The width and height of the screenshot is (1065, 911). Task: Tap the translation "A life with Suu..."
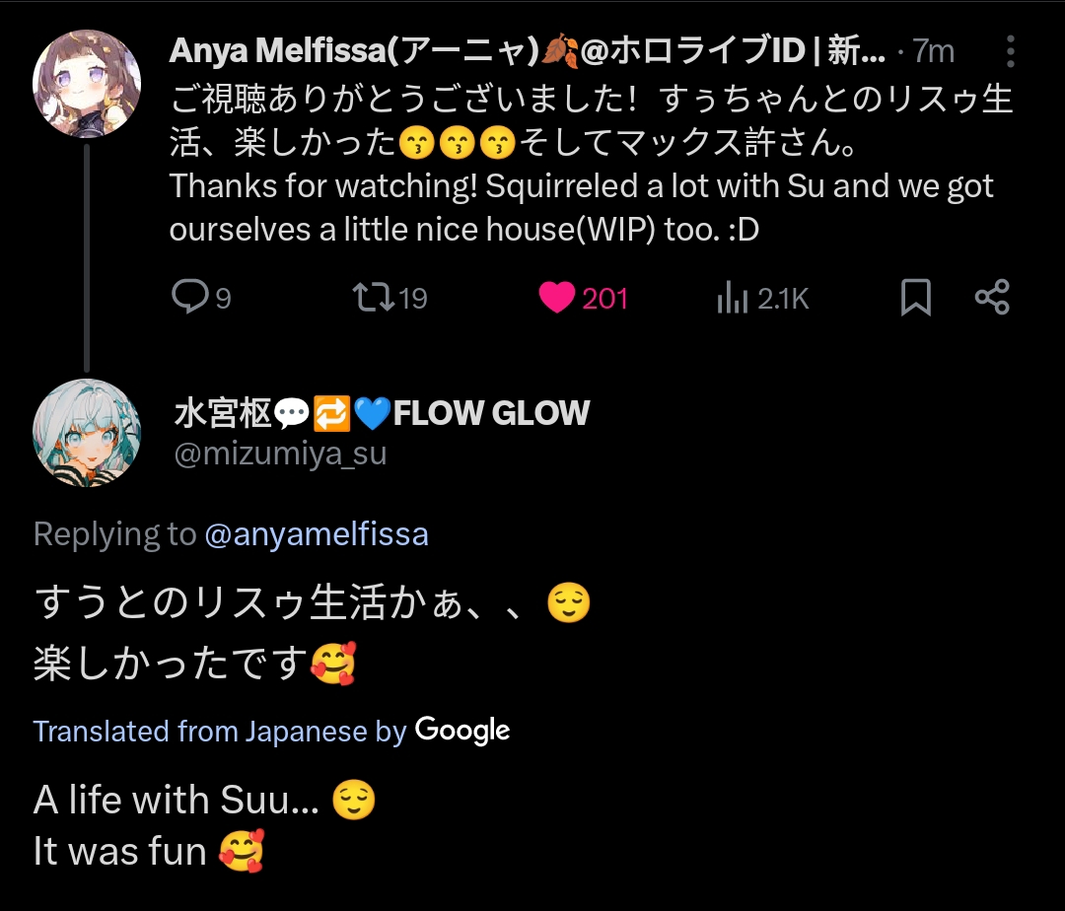tap(177, 799)
